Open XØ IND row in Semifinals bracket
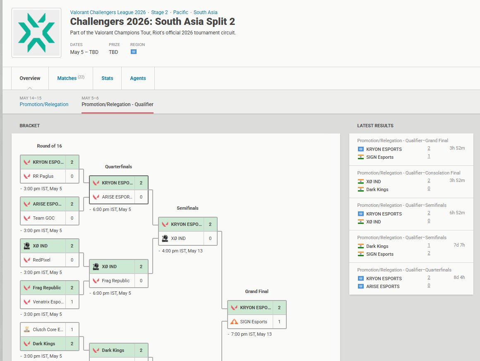 pyautogui.click(x=188, y=238)
